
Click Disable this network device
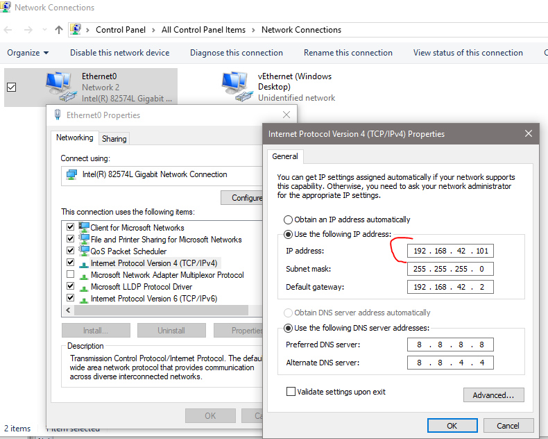(x=119, y=53)
